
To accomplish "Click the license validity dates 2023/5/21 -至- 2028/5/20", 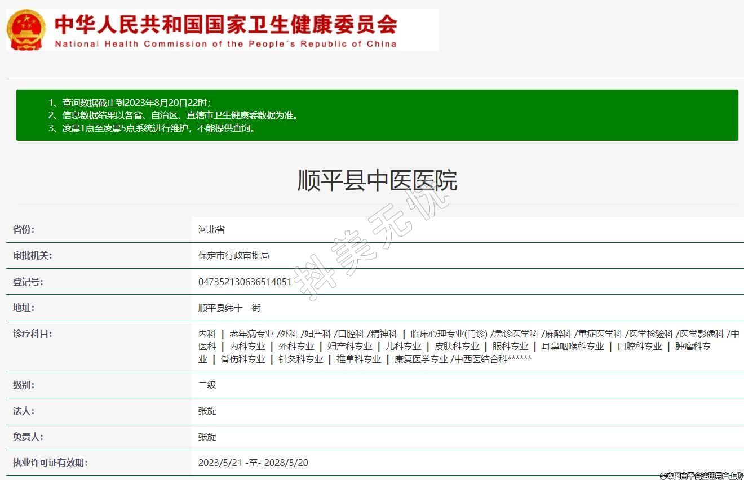I will click(x=253, y=463).
